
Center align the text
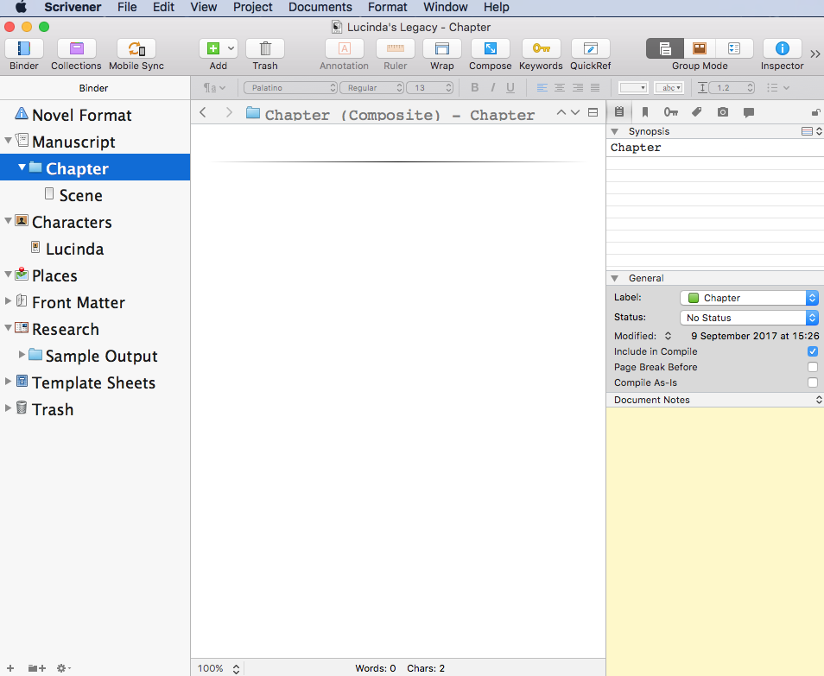(x=560, y=88)
